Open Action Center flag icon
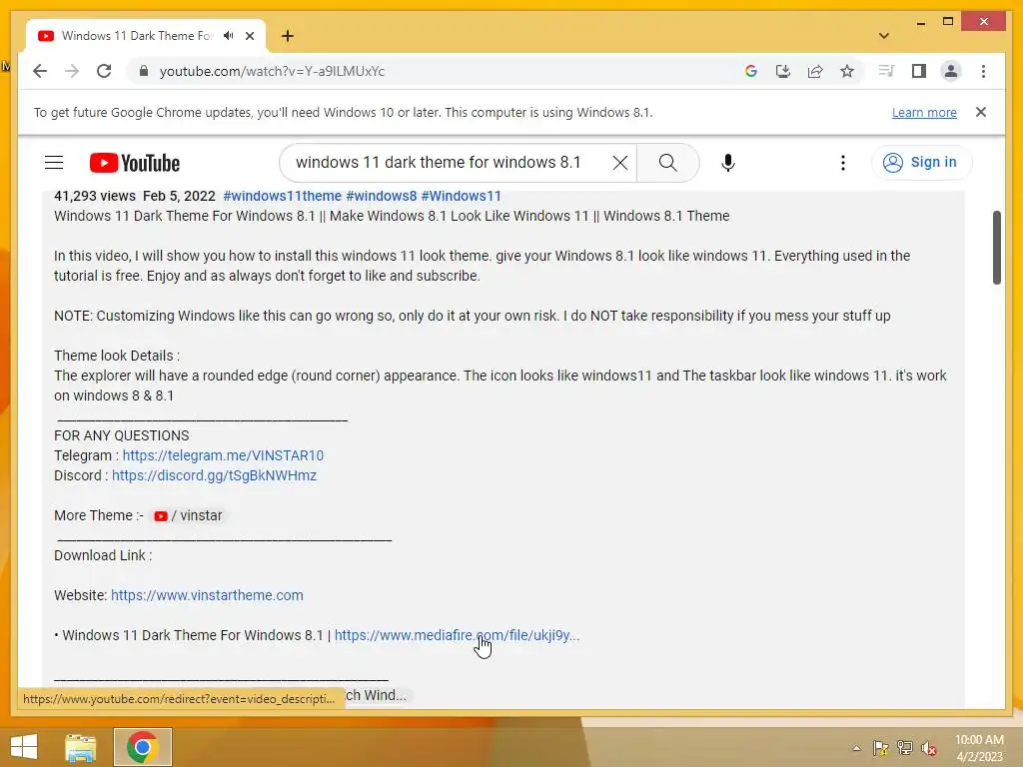 [880, 748]
